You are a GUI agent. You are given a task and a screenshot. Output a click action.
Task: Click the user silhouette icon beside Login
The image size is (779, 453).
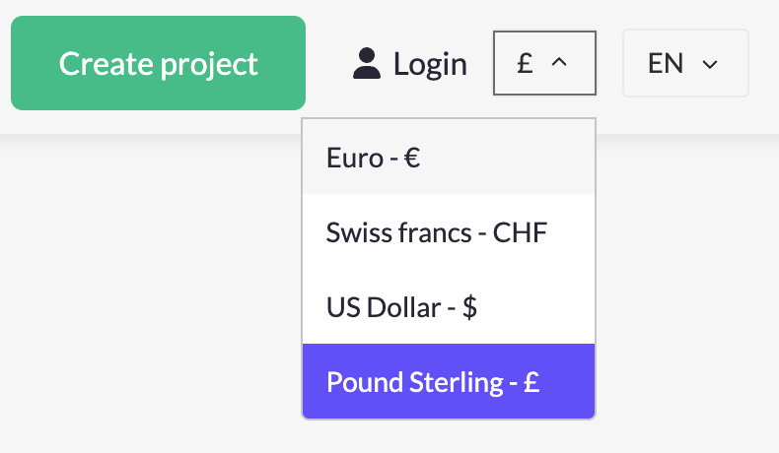coord(367,64)
